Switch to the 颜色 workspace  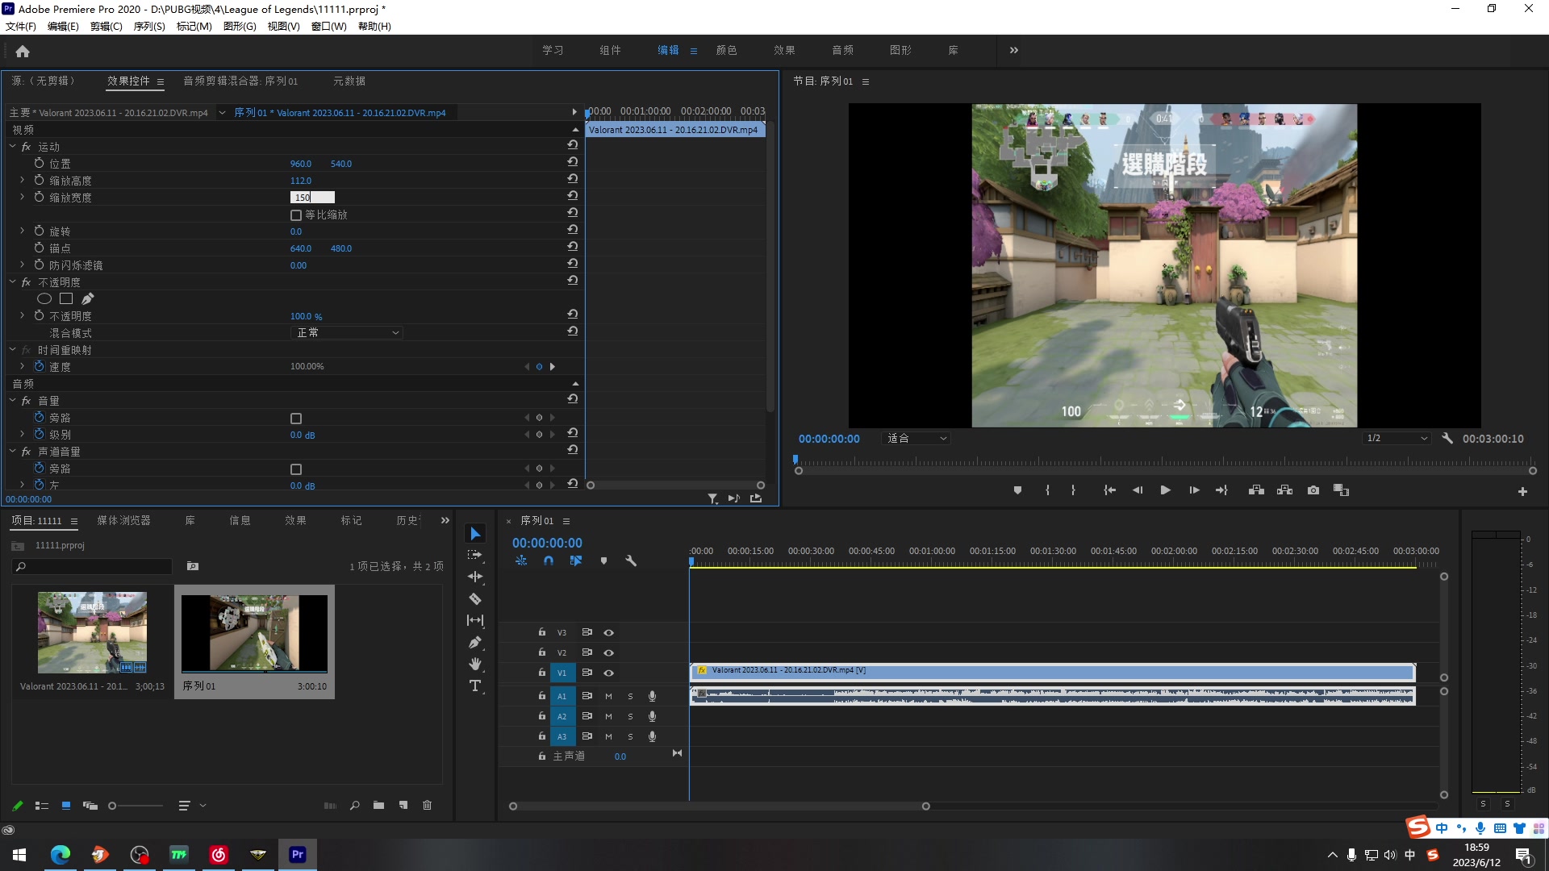(726, 50)
